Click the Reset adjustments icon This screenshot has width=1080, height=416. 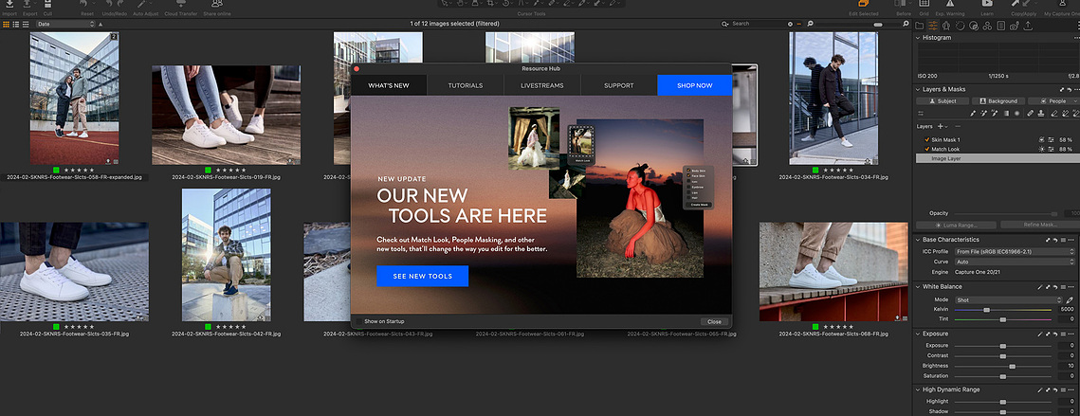click(x=83, y=4)
